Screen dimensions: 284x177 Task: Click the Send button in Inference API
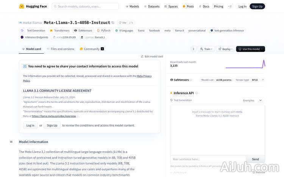(x=255, y=159)
